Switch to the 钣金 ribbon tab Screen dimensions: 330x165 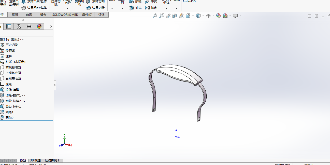coord(43,15)
